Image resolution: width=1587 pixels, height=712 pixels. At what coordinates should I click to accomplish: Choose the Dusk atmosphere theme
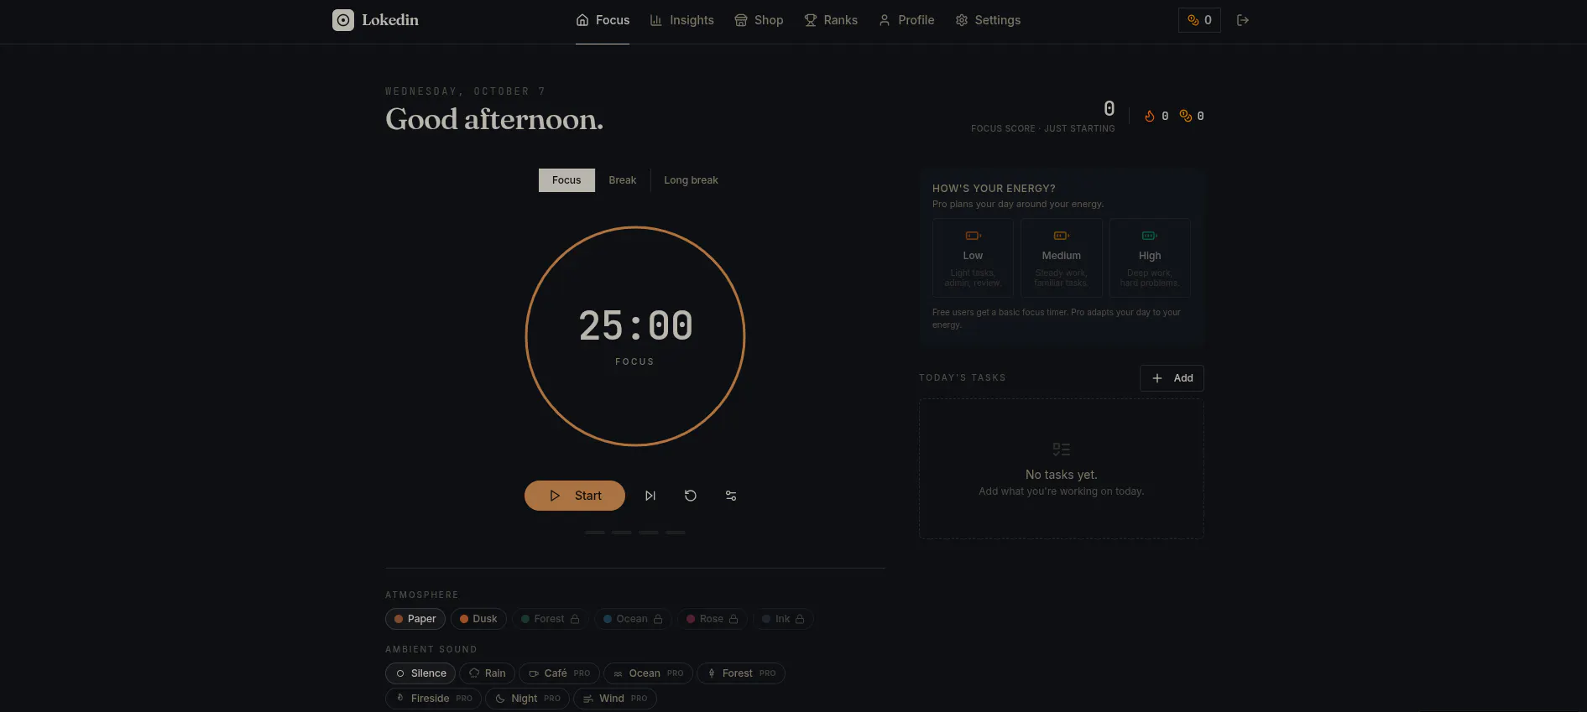pyautogui.click(x=478, y=619)
